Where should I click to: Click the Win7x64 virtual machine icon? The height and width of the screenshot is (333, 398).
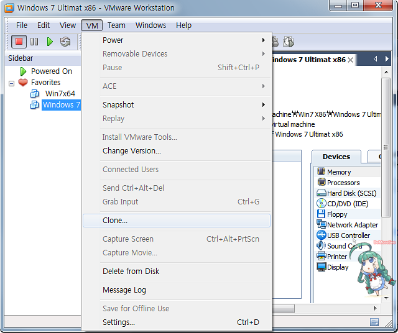[35, 94]
